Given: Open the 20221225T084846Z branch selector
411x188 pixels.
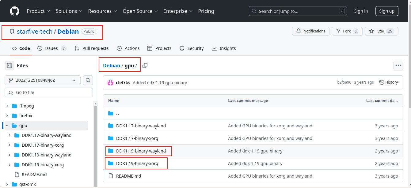Looking at the screenshot, I should (x=43, y=80).
